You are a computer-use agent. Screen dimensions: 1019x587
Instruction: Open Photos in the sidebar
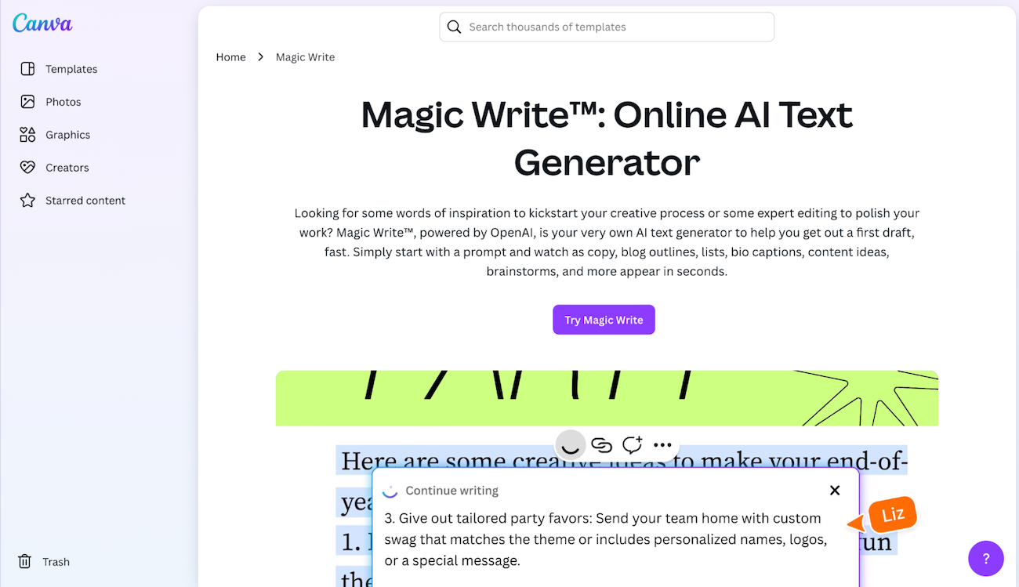51,102
